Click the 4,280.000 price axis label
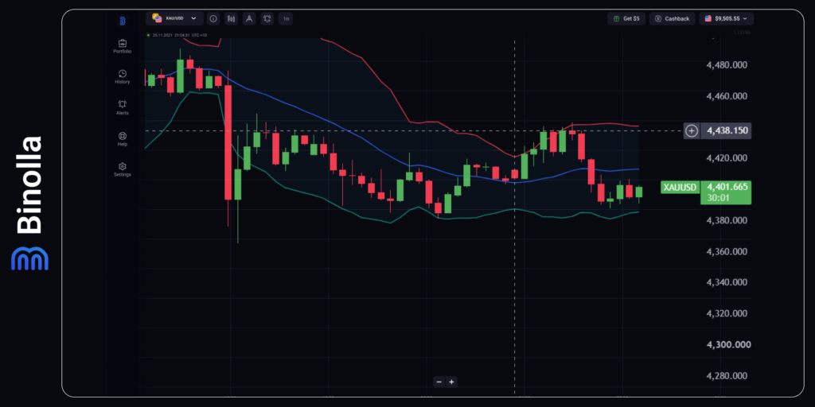The height and width of the screenshot is (407, 815). pyautogui.click(x=727, y=375)
